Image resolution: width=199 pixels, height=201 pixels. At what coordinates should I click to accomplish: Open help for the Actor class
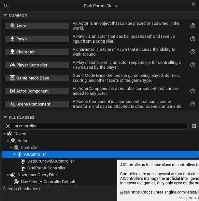pos(193,26)
